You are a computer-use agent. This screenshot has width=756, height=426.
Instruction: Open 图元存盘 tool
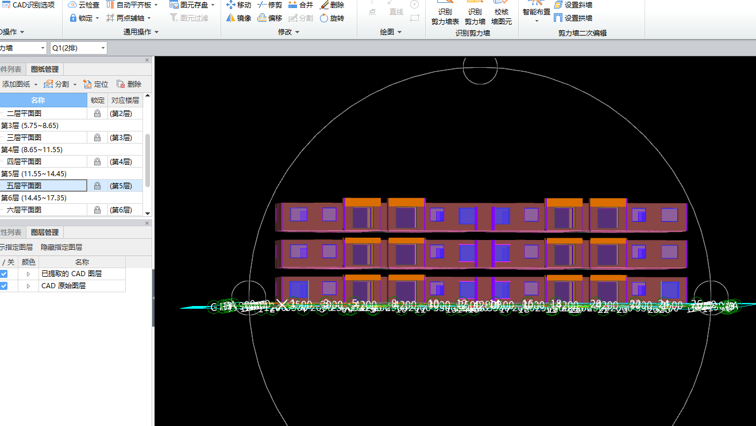(x=192, y=5)
